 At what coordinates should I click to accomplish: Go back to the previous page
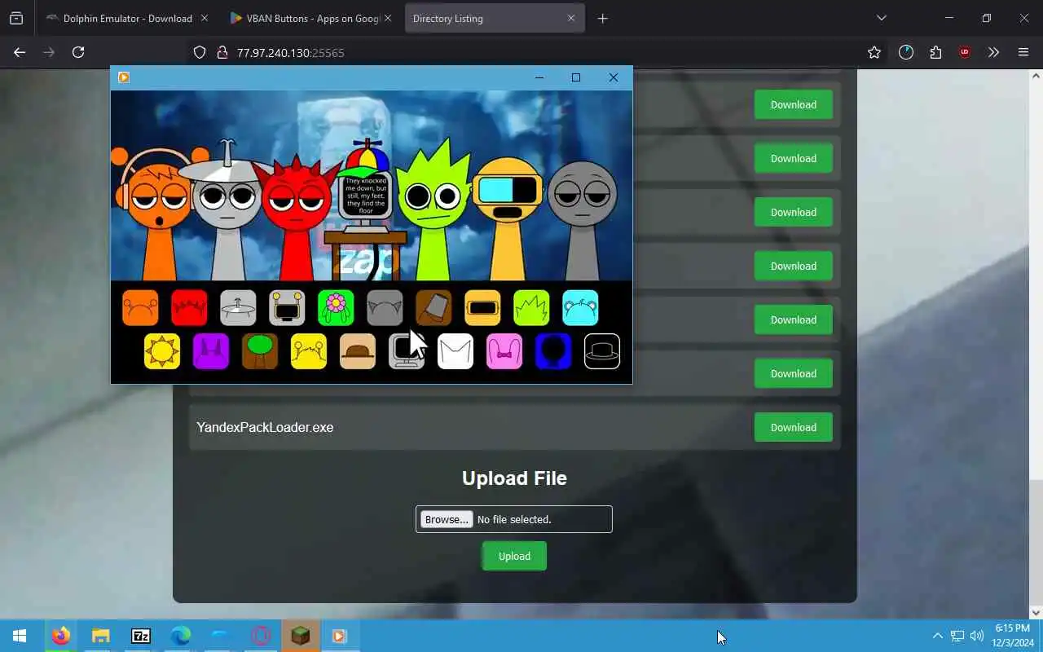(x=20, y=52)
